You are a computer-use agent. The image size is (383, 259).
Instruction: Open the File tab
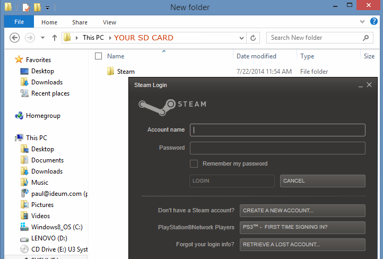pos(19,22)
